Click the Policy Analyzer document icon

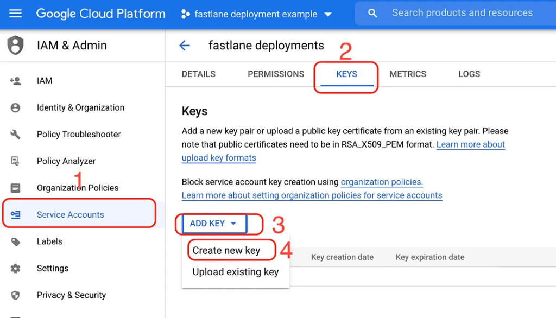[x=15, y=161]
